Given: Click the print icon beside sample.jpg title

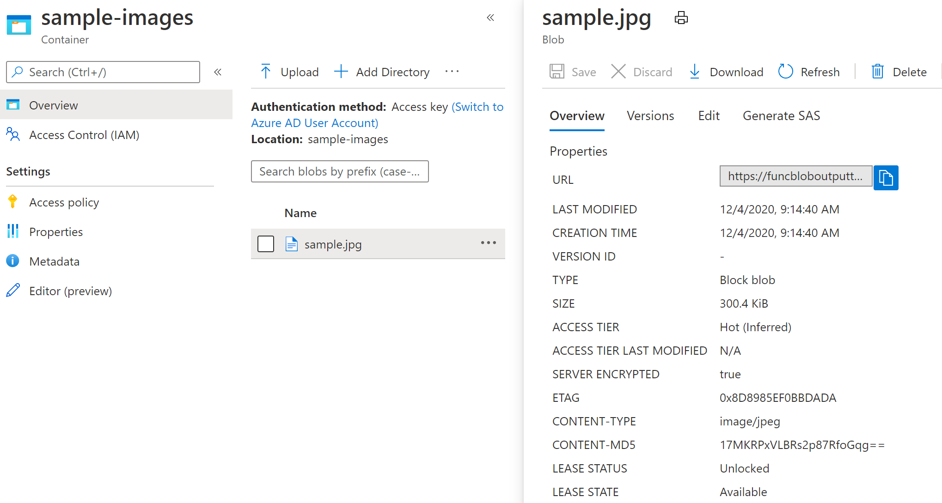Looking at the screenshot, I should pos(681,18).
